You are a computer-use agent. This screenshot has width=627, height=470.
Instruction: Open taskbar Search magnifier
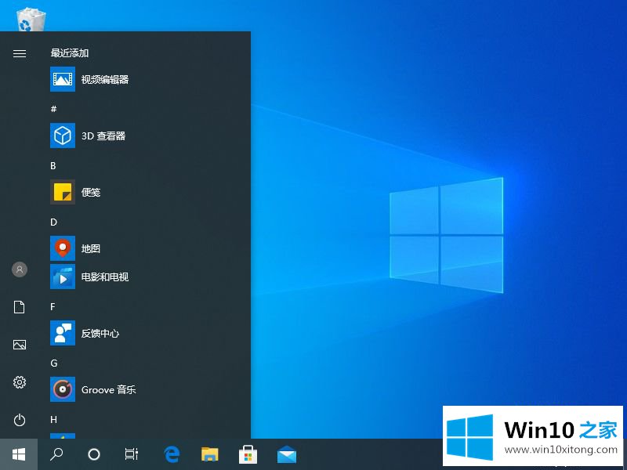coord(56,454)
